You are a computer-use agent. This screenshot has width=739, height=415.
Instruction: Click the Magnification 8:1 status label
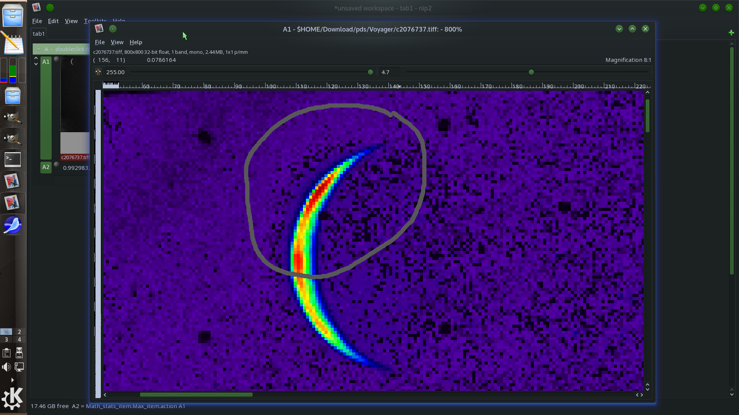tap(628, 60)
